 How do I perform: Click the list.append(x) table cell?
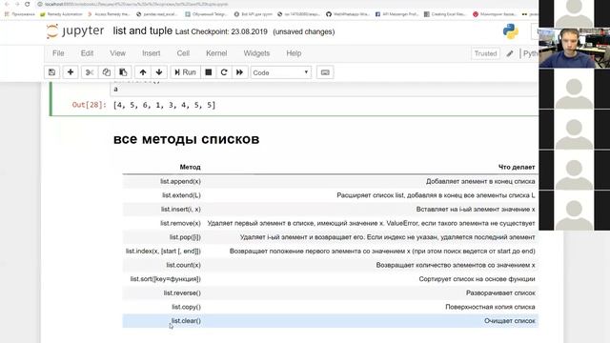pyautogui.click(x=180, y=181)
